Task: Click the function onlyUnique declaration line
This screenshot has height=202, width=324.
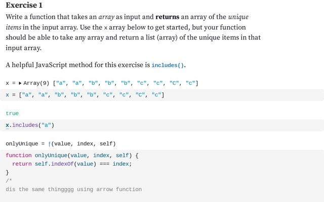Action: [72, 155]
